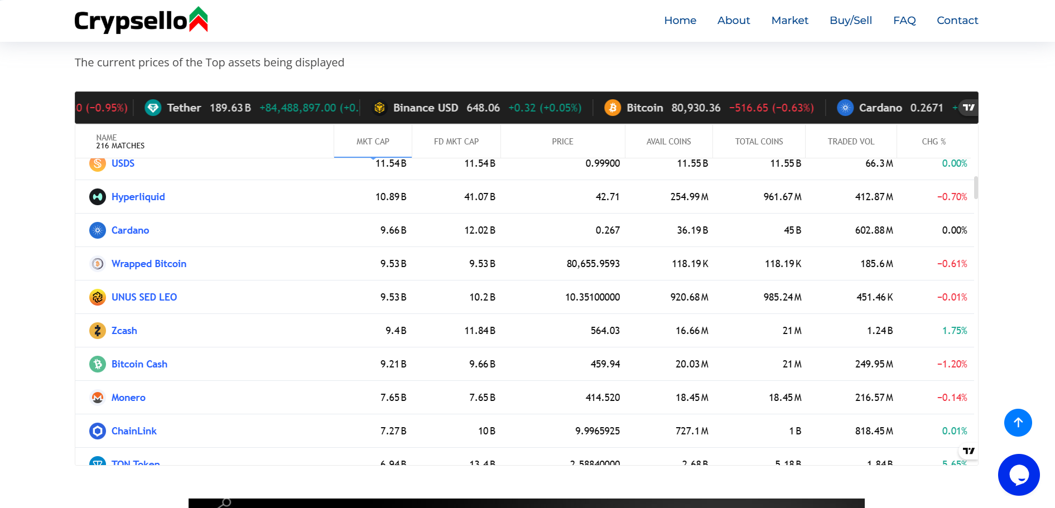Screen dimensions: 1055x508
Task: Click the TradingView logo on ticker tape
Action: point(969,108)
